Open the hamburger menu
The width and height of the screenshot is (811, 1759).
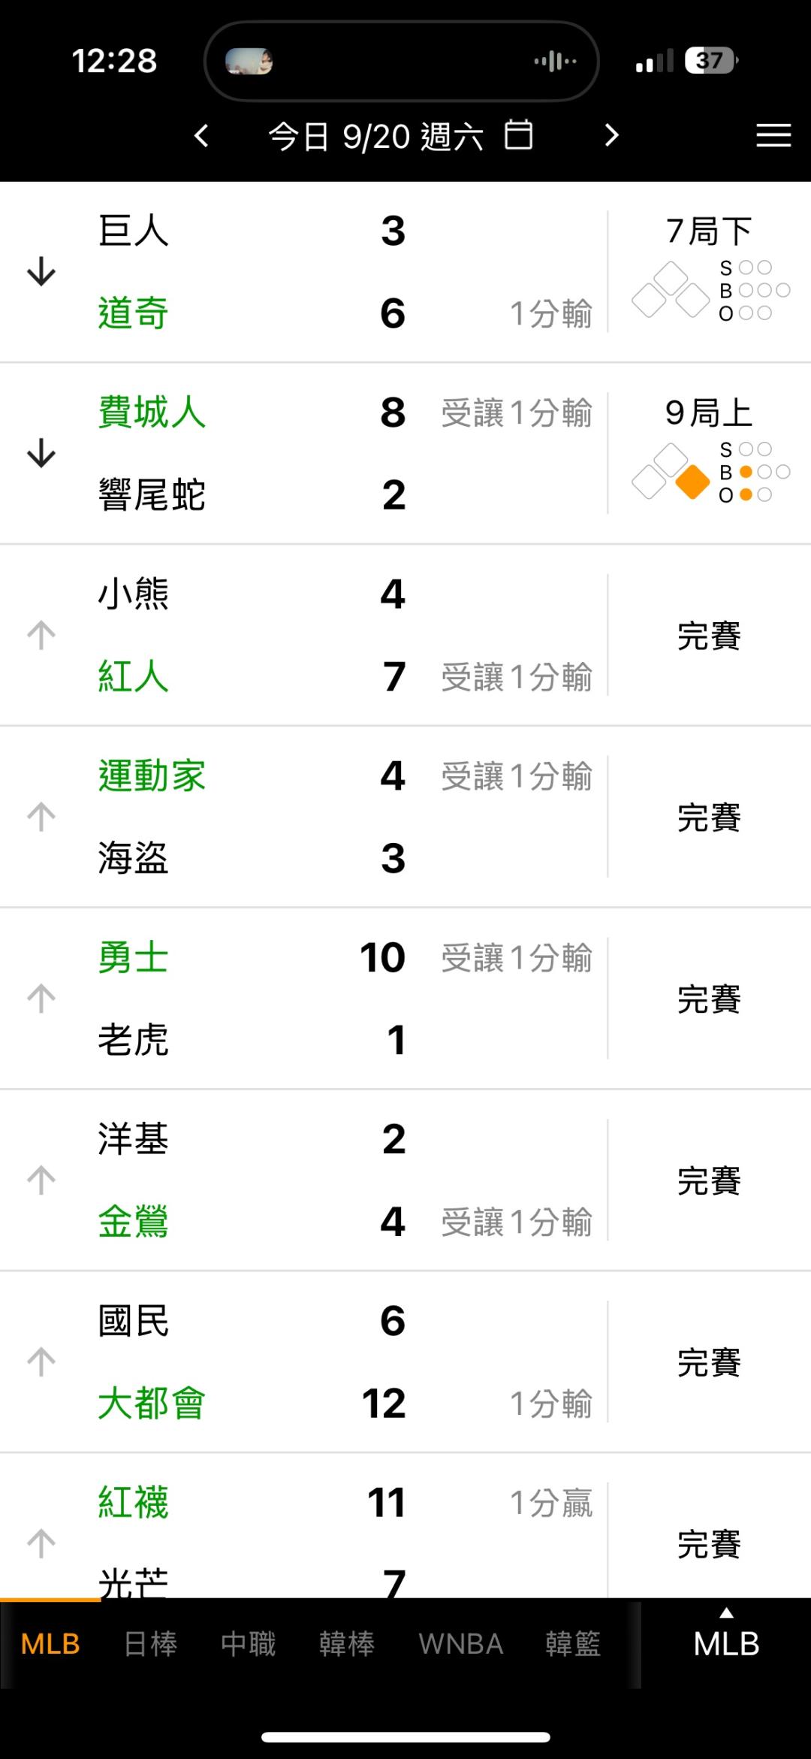click(773, 135)
